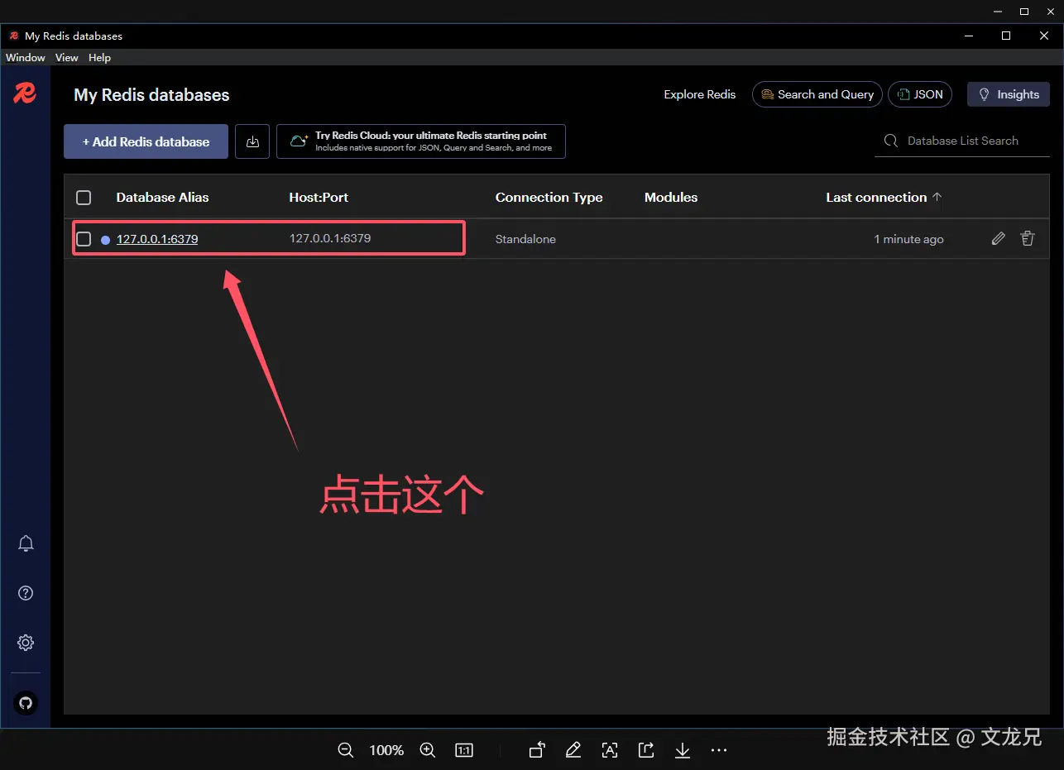Open the settings gear icon
This screenshot has height=770, width=1064.
tap(26, 643)
